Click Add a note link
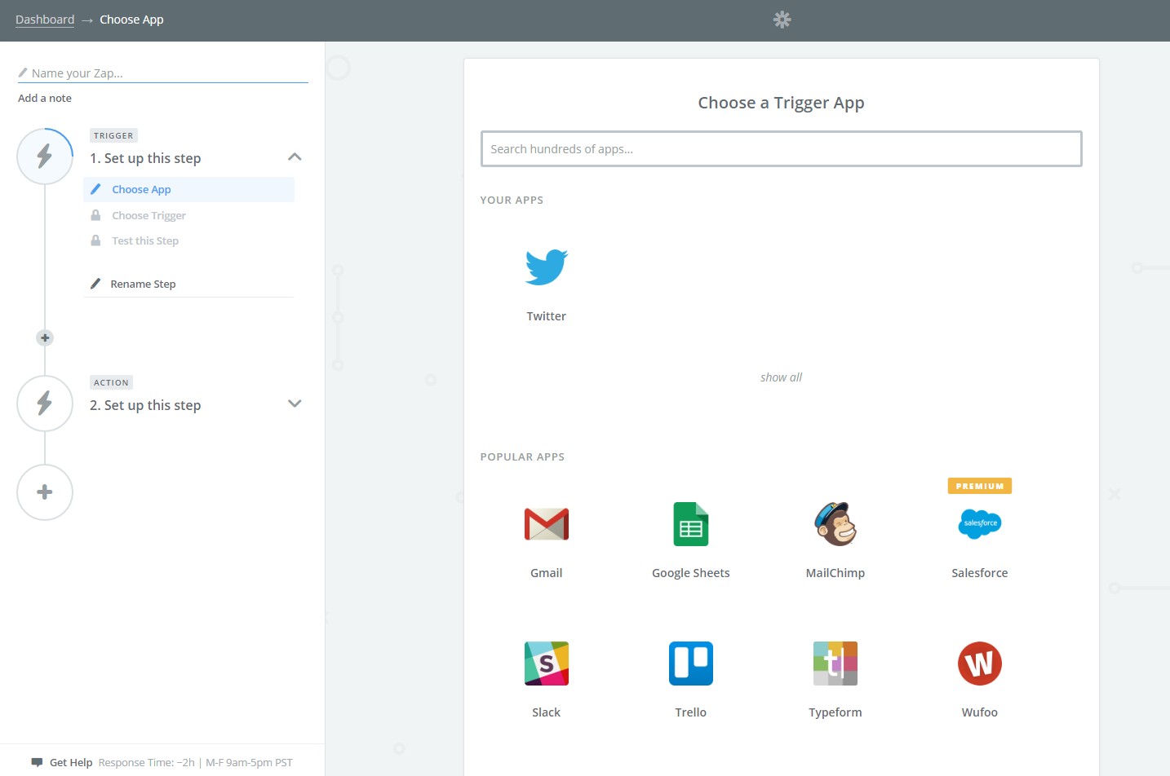 point(45,98)
